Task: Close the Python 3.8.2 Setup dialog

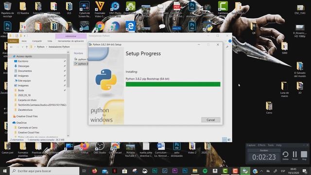Action: click(218, 45)
